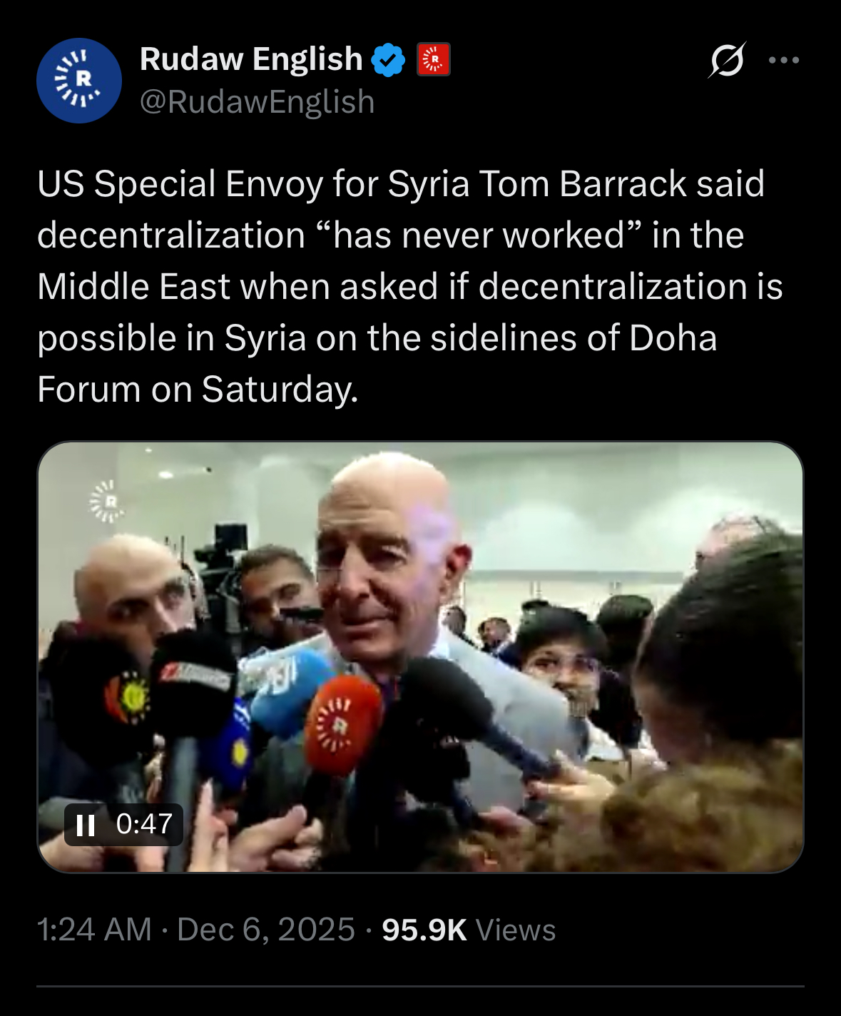Tap the 0:47 video time indicator
The image size is (841, 1016).
coord(144,824)
